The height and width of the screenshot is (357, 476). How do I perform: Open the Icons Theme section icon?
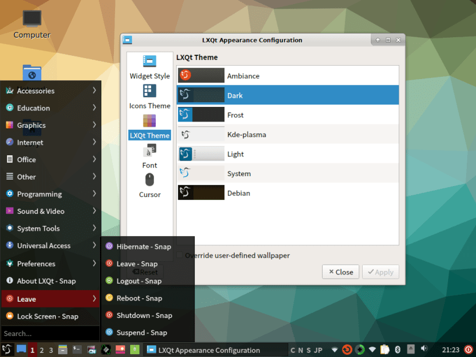tap(149, 91)
